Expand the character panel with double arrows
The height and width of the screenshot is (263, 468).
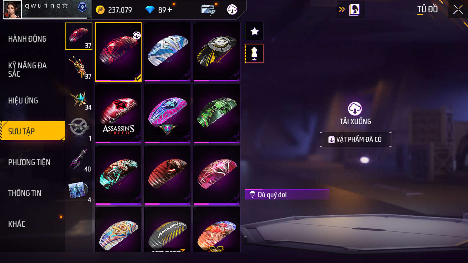pyautogui.click(x=342, y=10)
